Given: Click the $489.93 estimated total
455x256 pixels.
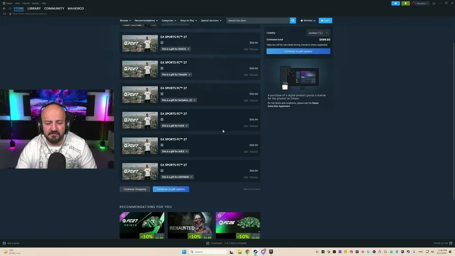Looking at the screenshot, I should coord(325,39).
